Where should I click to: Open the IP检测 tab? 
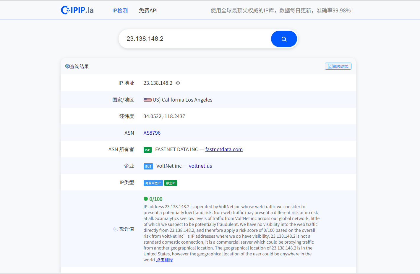point(120,11)
